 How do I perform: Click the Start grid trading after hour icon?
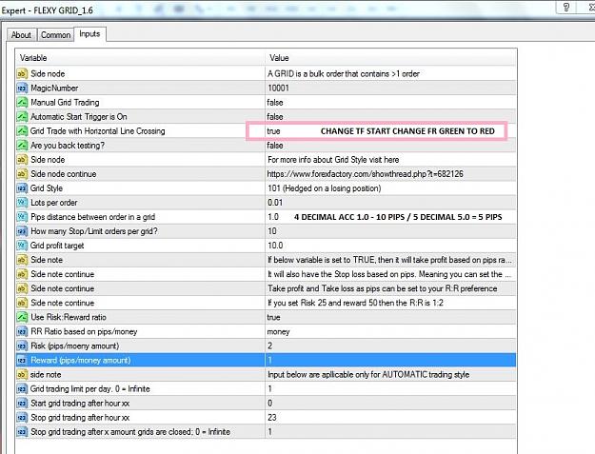point(22,404)
